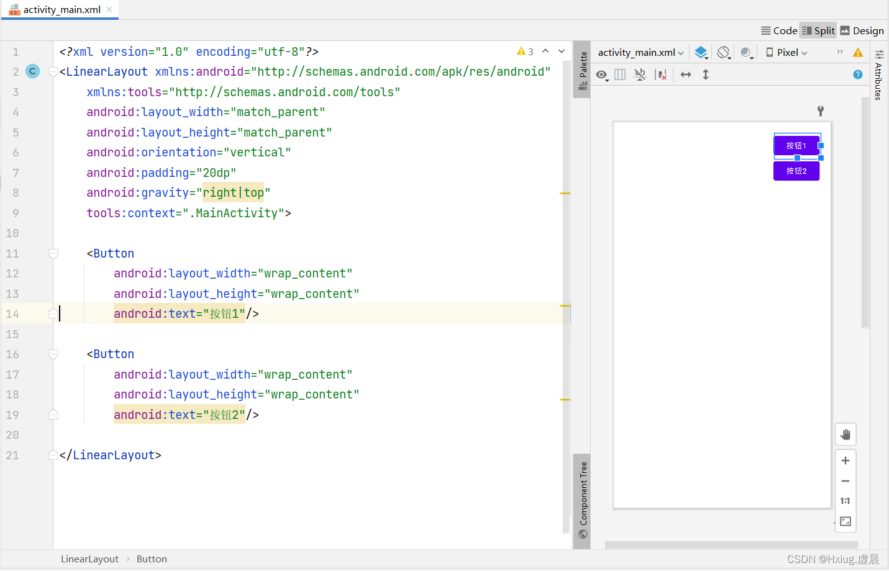The height and width of the screenshot is (571, 889).
Task: Click the closing LinearLayout fold marker line 21
Action: click(53, 455)
